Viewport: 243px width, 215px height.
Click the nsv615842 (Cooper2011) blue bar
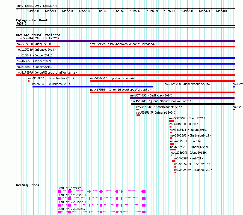(x=126, y=58)
